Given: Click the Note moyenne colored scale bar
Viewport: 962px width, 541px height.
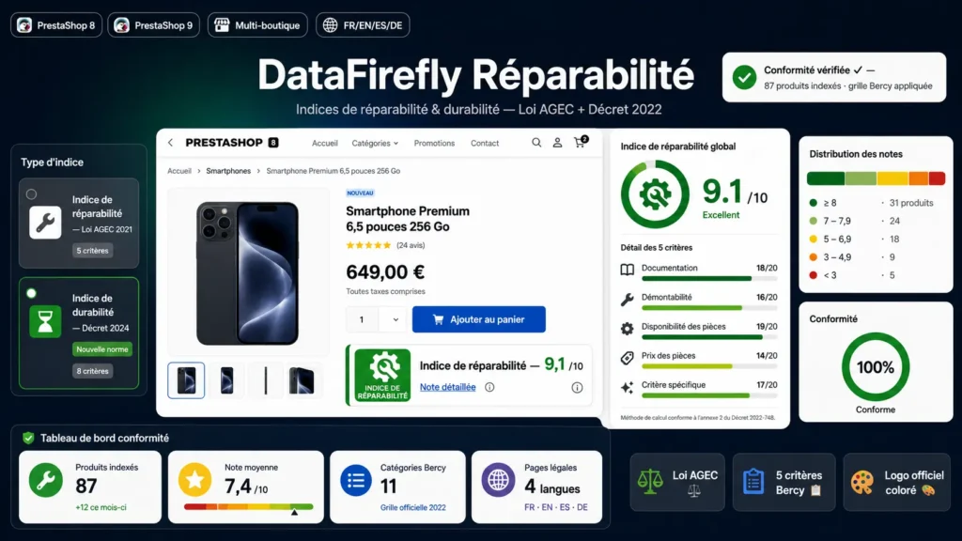Looking at the screenshot, I should point(248,506).
